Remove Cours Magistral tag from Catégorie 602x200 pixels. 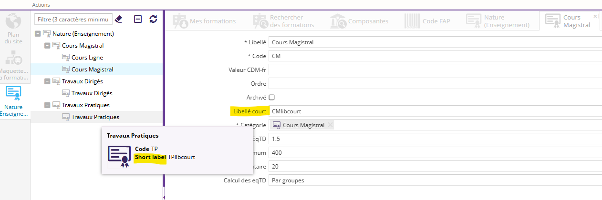(x=330, y=125)
